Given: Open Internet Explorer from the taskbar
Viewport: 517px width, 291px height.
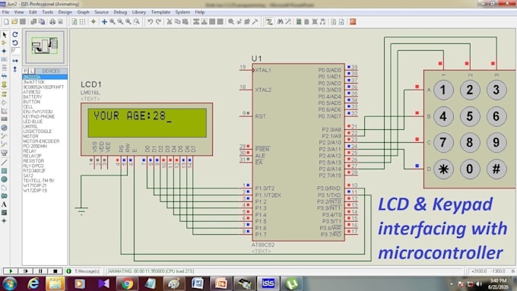Looking at the screenshot, I should [x=33, y=283].
